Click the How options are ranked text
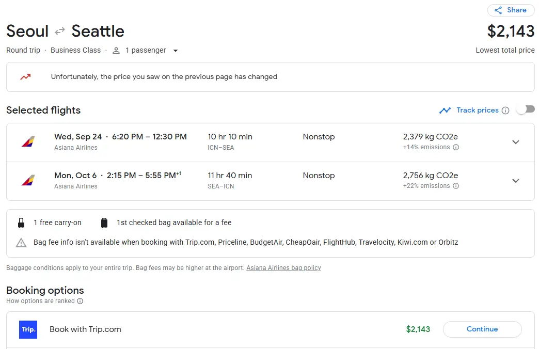Viewport: 539px width, 349px height. [40, 301]
